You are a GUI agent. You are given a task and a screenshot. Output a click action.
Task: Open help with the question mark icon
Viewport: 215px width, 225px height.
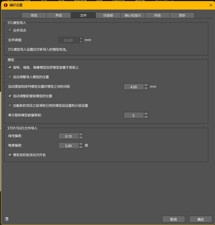pyautogui.click(x=7, y=219)
